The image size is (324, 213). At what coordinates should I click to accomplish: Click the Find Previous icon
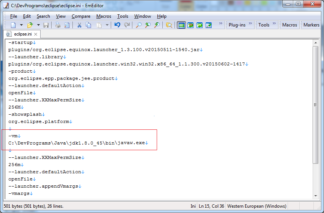148,25
